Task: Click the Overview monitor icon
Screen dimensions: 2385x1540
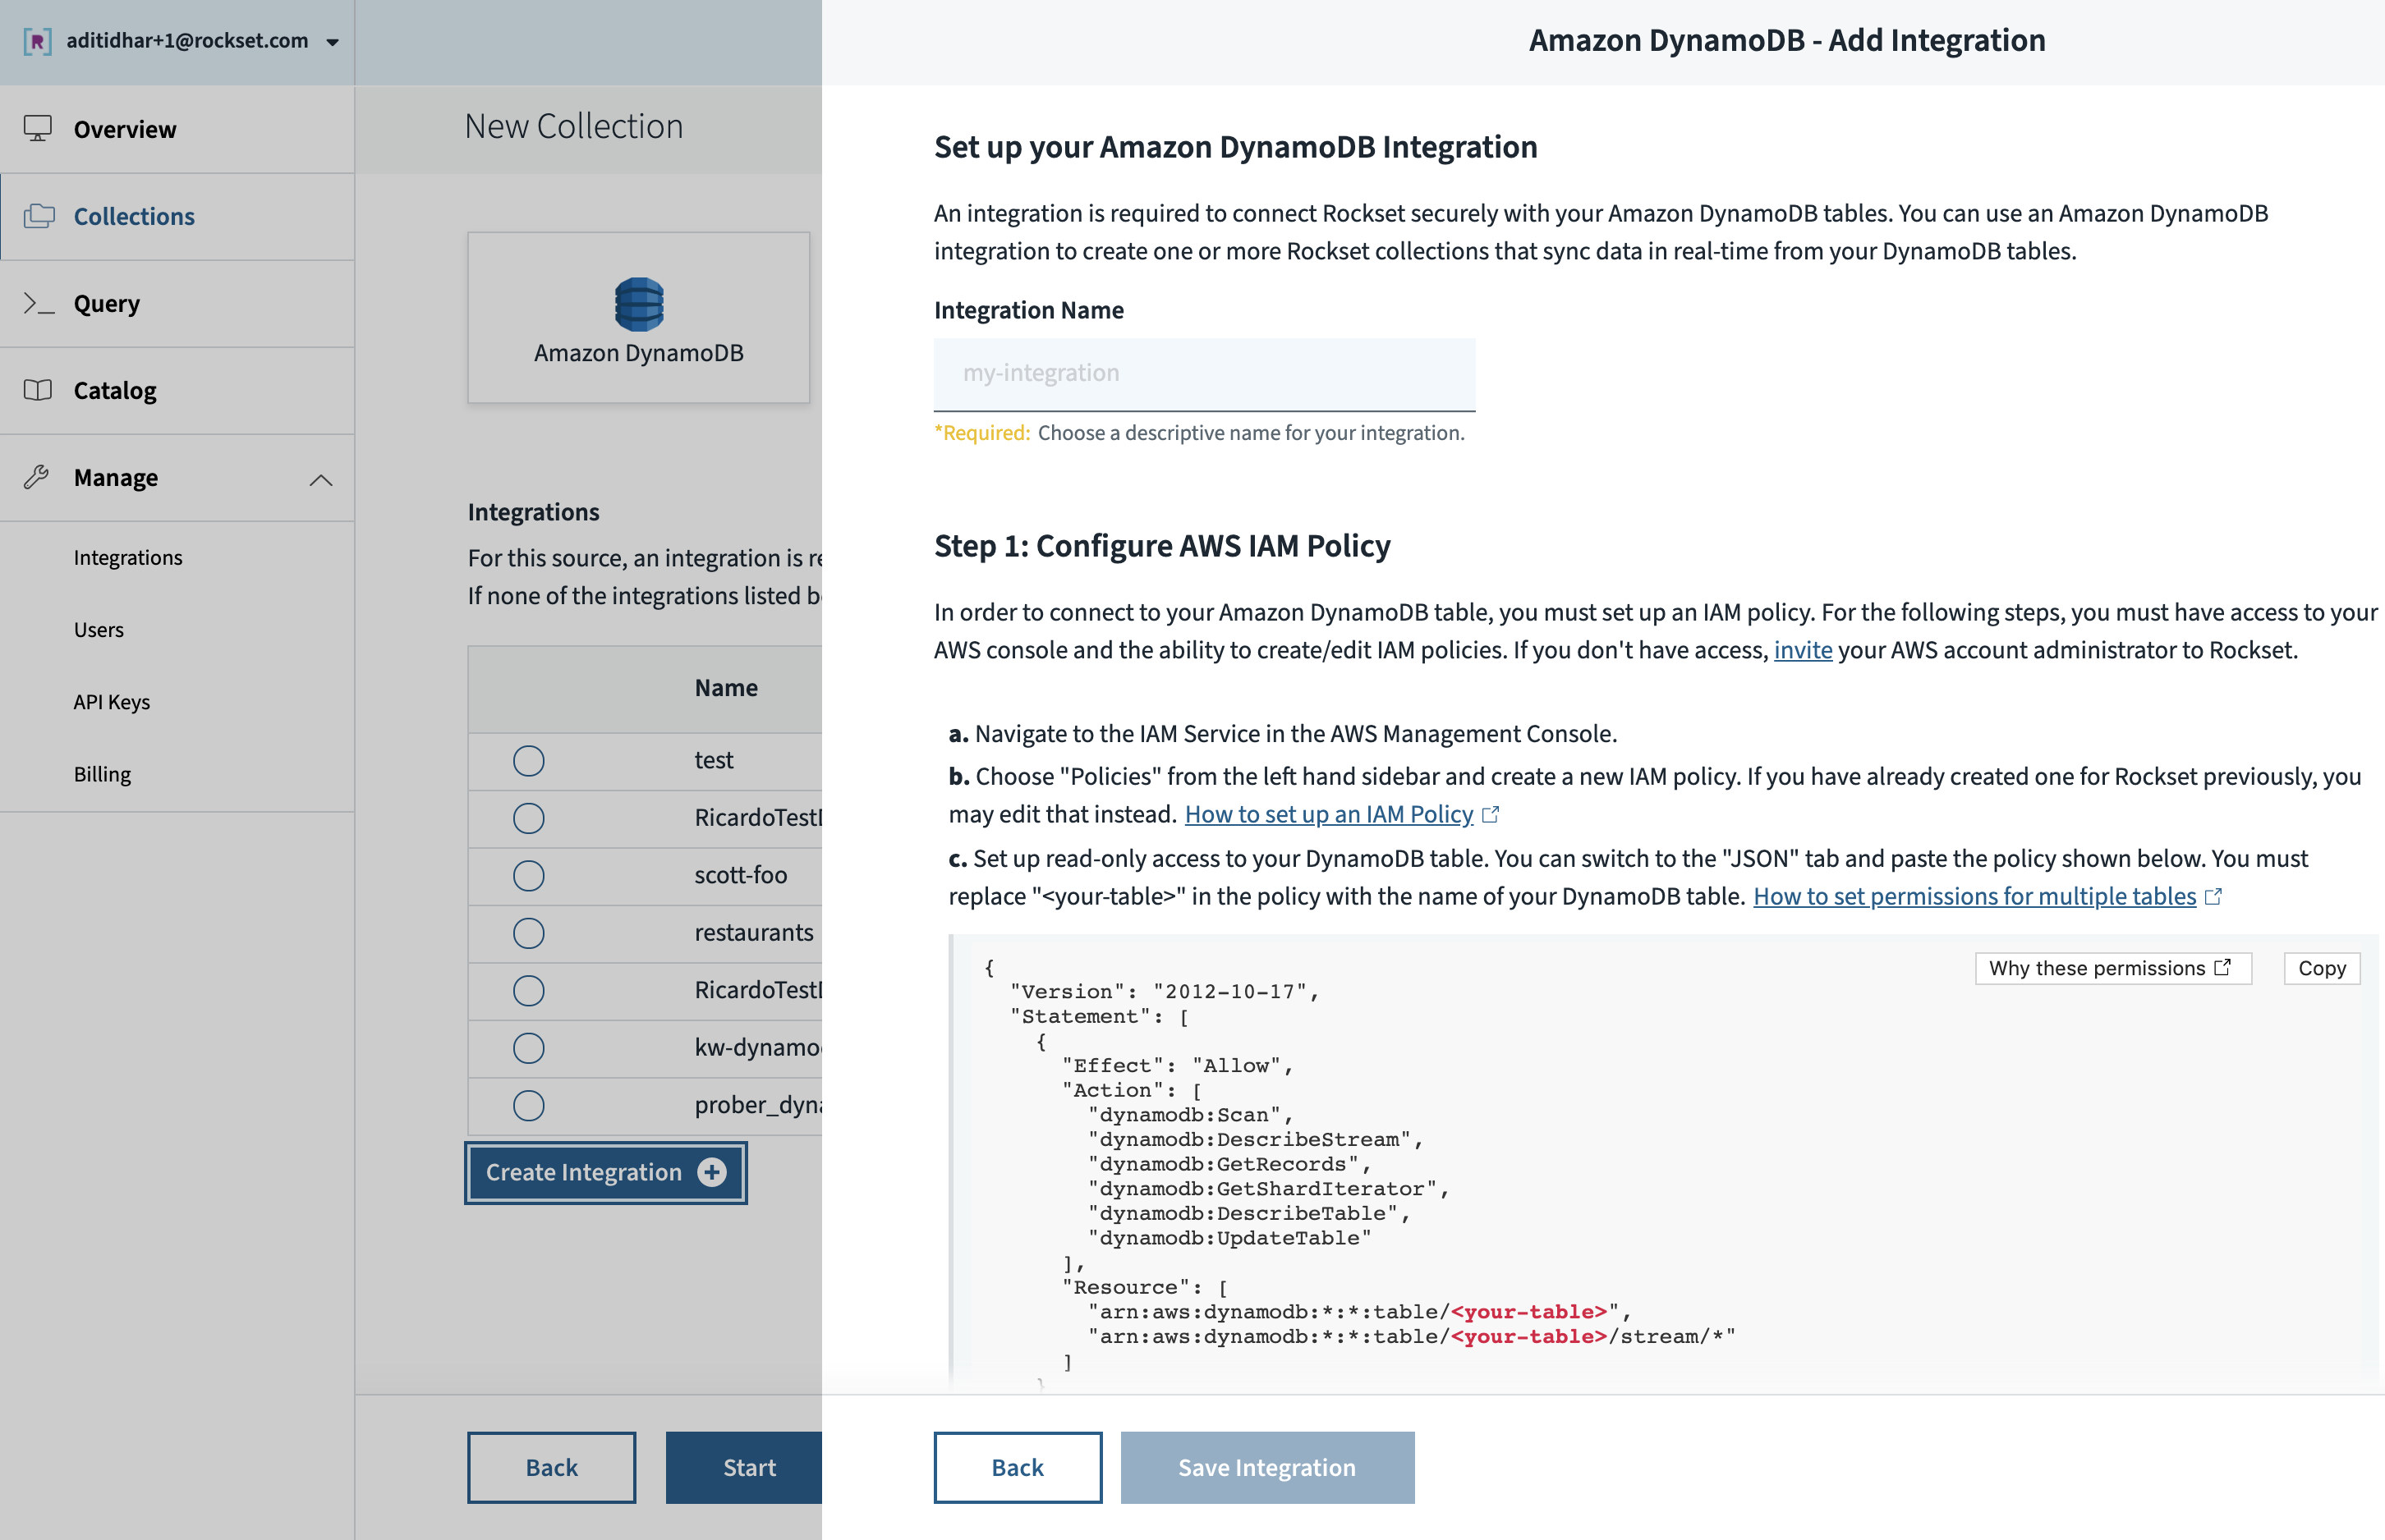Action: tap(38, 129)
